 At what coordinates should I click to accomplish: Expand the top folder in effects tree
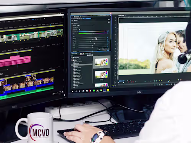71,58
